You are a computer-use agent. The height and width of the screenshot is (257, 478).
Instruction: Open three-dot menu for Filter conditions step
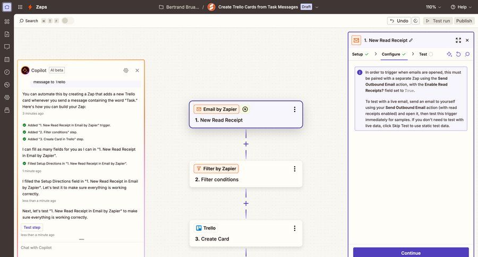click(294, 169)
